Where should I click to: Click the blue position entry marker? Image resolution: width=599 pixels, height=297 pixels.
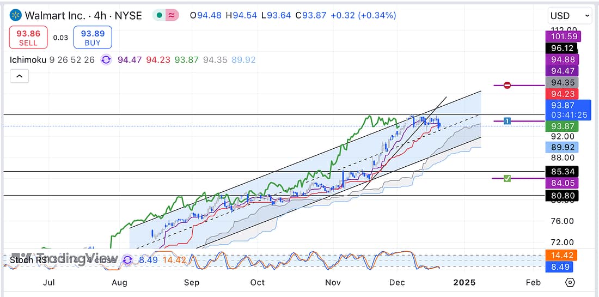[x=507, y=121]
